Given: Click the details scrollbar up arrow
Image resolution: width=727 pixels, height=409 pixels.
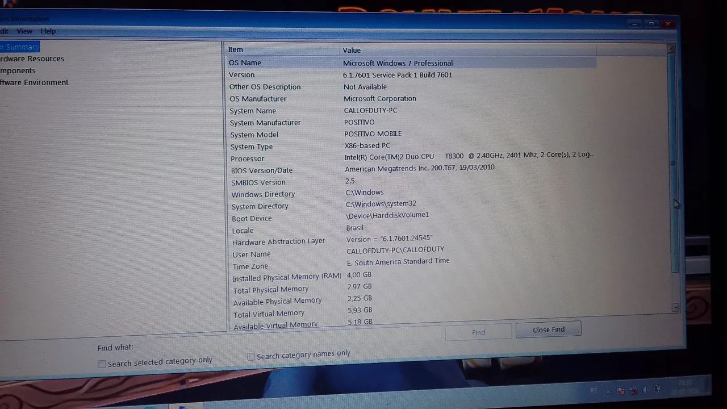Looking at the screenshot, I should pyautogui.click(x=670, y=49).
